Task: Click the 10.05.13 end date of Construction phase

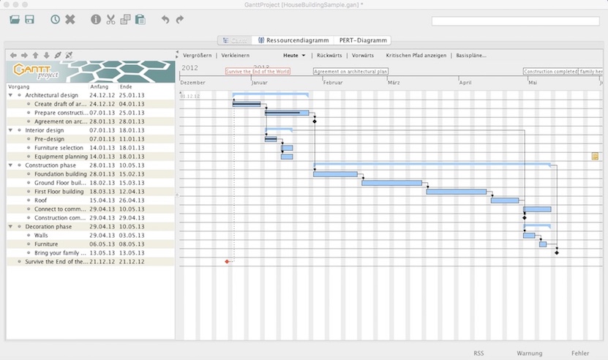Action: point(132,165)
